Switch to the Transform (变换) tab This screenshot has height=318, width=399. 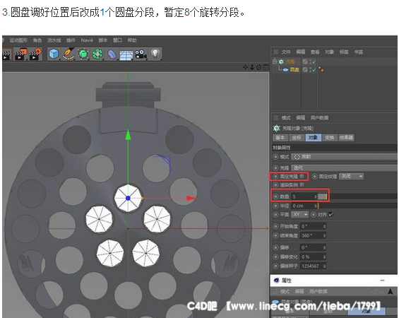329,138
